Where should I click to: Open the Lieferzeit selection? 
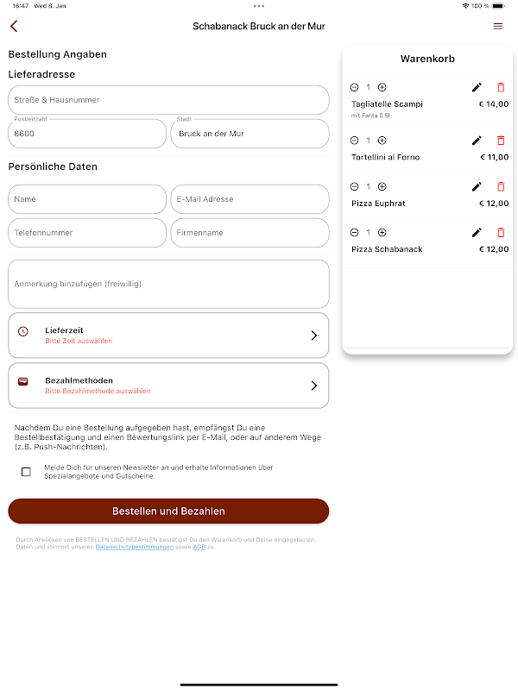click(168, 335)
